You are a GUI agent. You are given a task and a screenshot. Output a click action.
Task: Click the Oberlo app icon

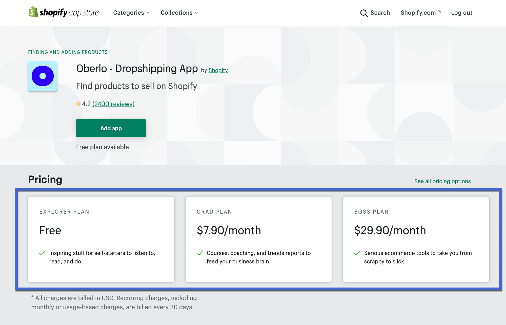coord(43,76)
